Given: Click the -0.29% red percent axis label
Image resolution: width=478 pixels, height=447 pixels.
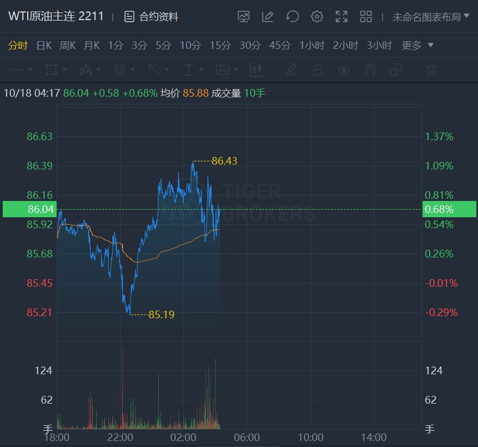Looking at the screenshot, I should coord(441,312).
